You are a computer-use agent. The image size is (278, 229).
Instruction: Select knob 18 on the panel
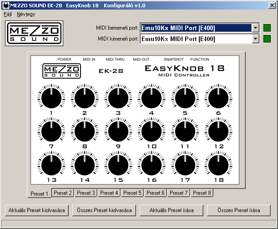point(218,165)
